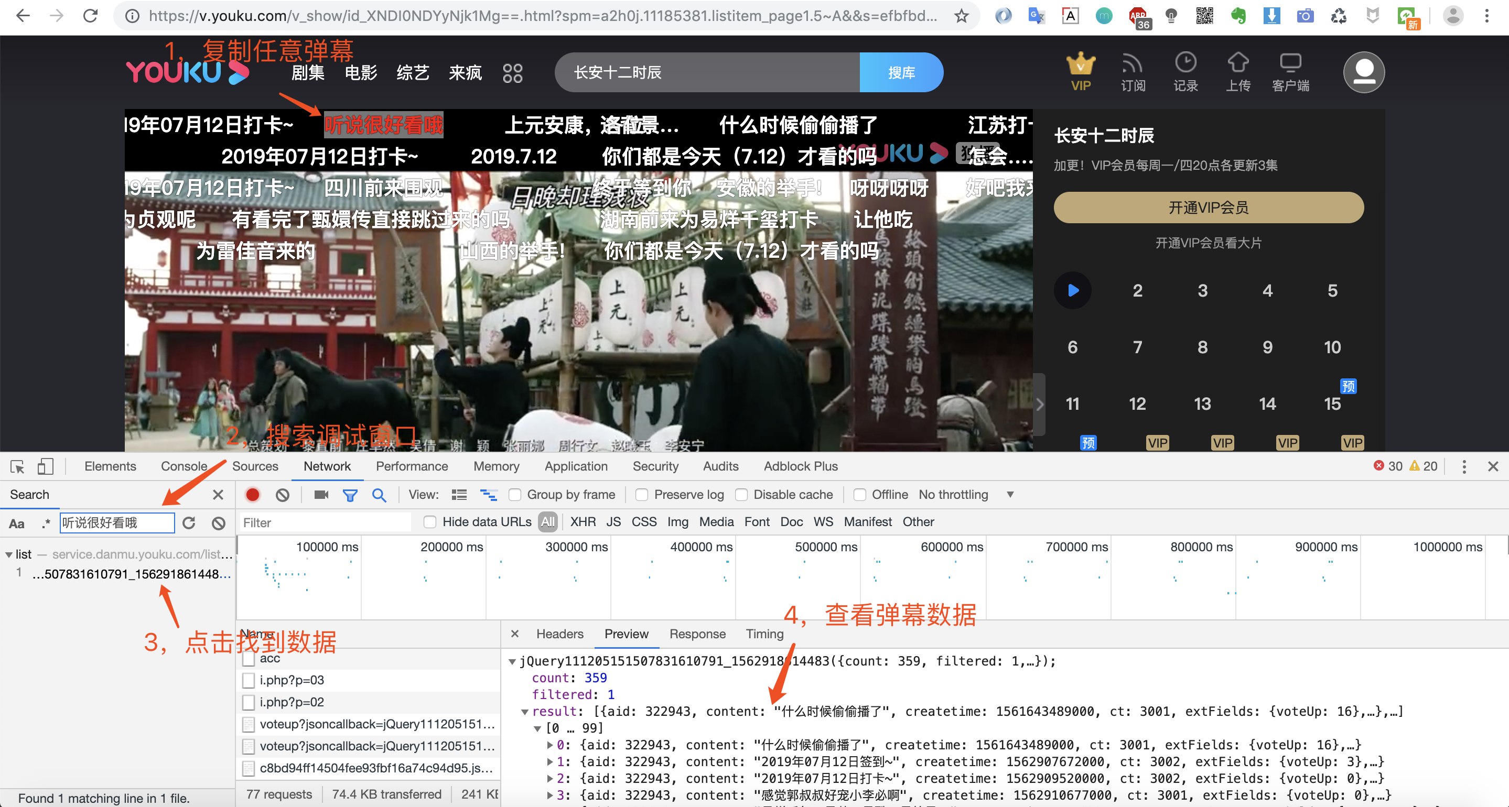Tick the Hide data URLs checkbox
Screen dimensions: 1509x807
[430, 522]
